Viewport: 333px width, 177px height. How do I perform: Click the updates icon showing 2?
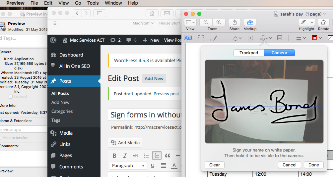(115, 40)
